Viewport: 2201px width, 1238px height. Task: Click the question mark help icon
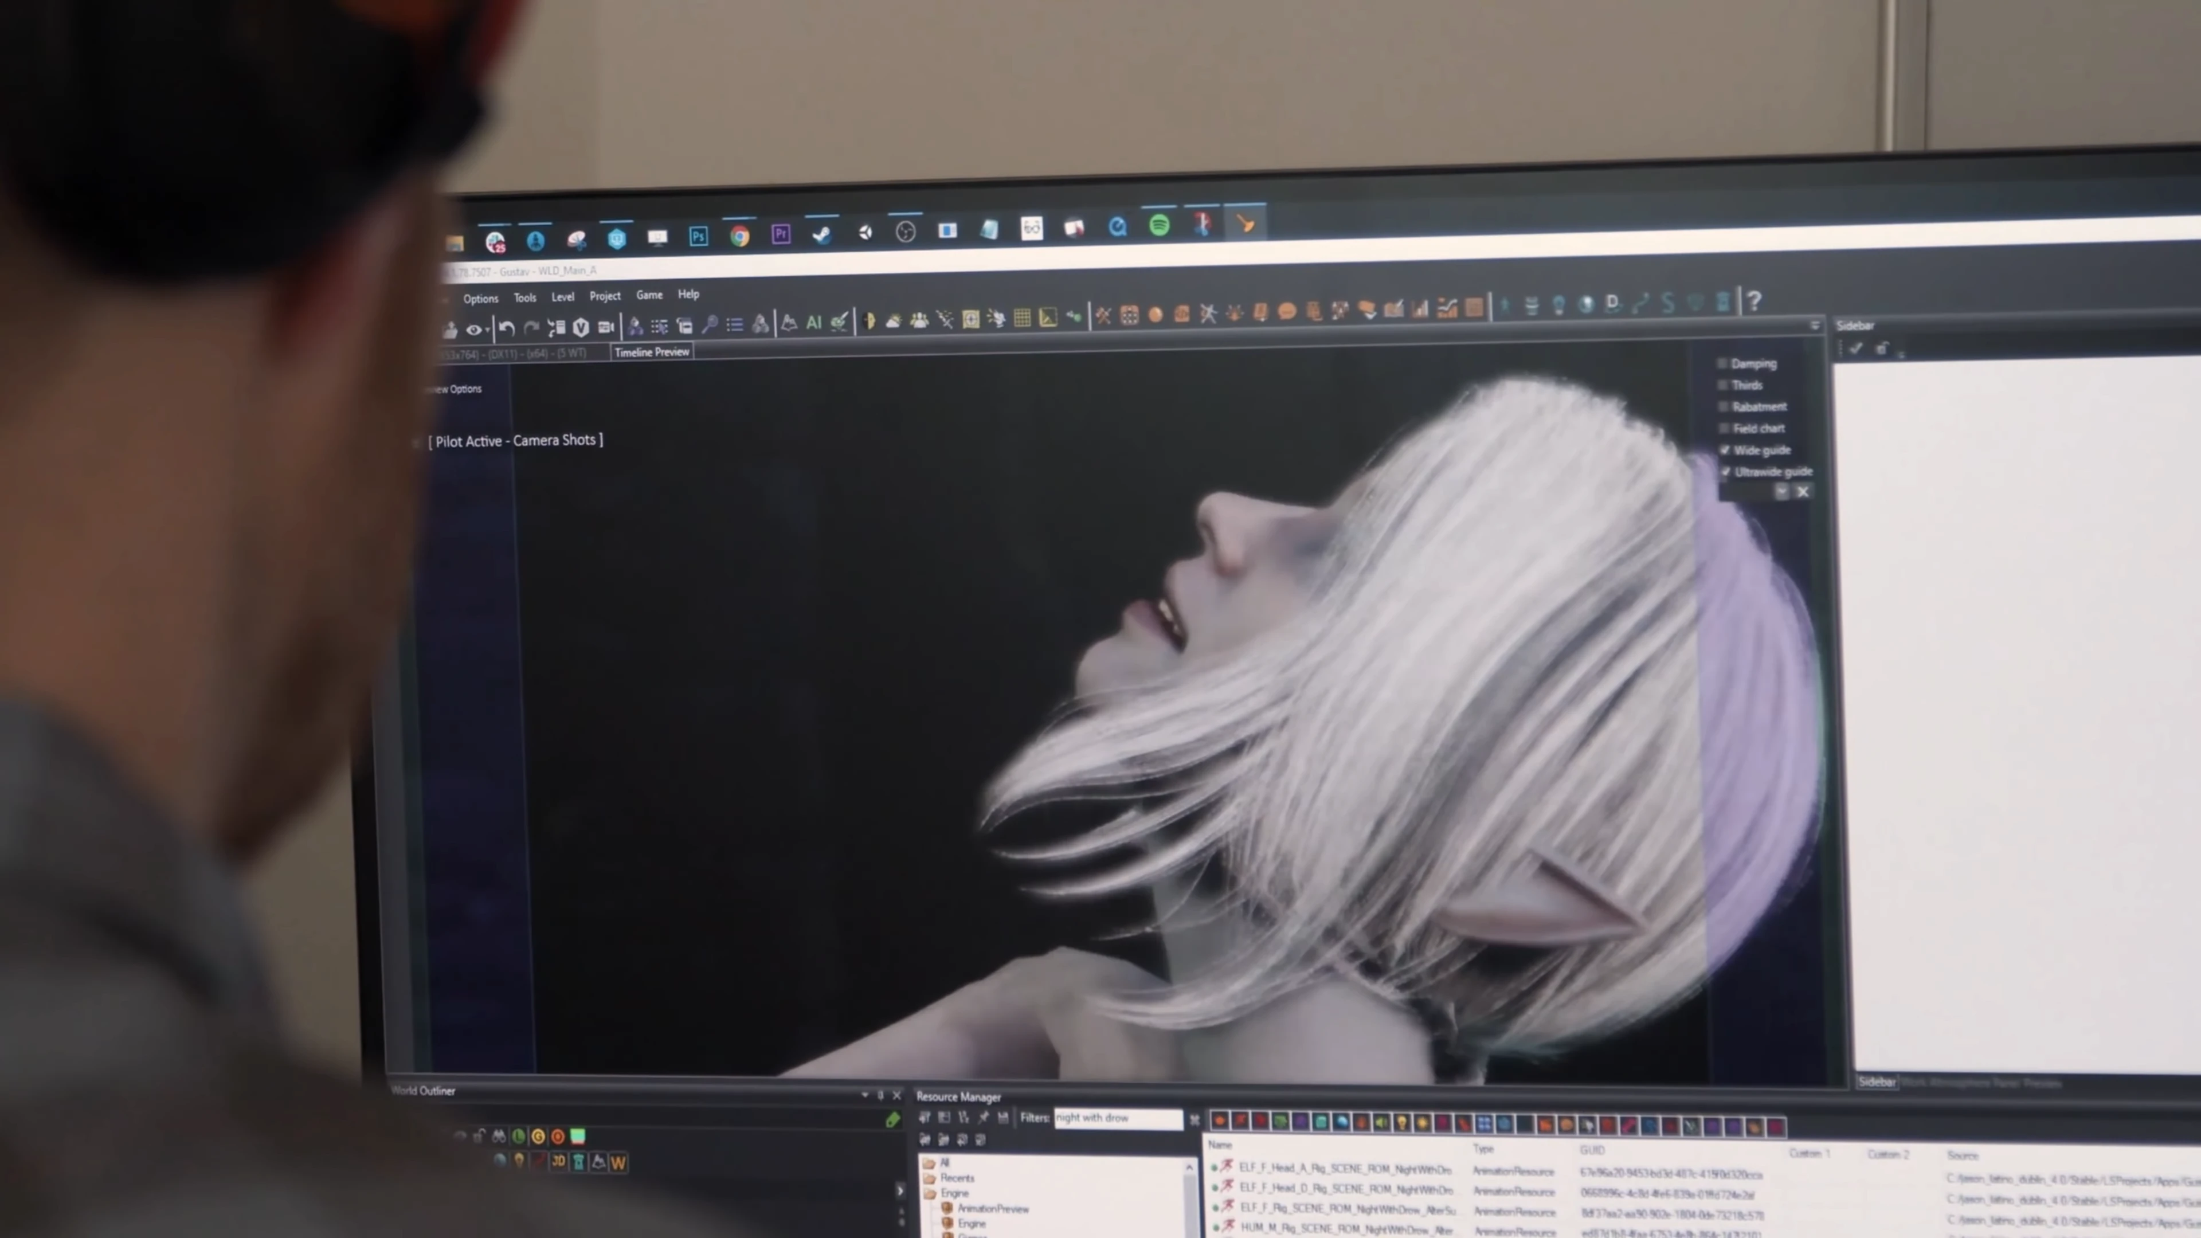[1754, 301]
